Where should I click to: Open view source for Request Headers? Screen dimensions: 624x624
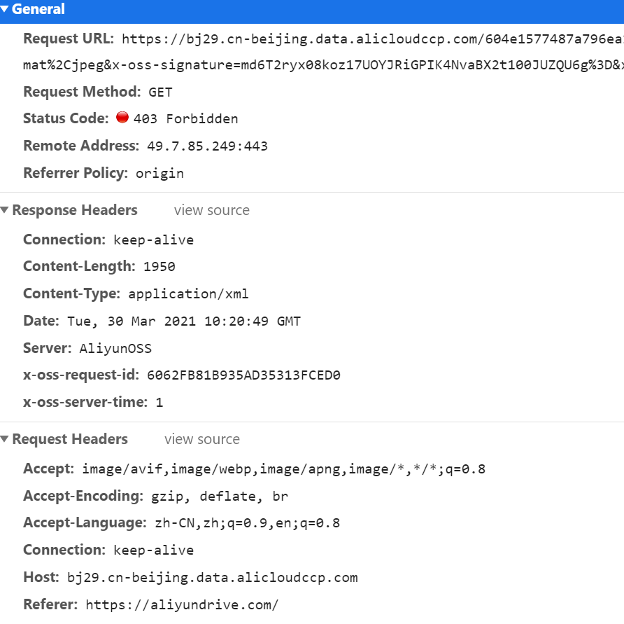201,439
